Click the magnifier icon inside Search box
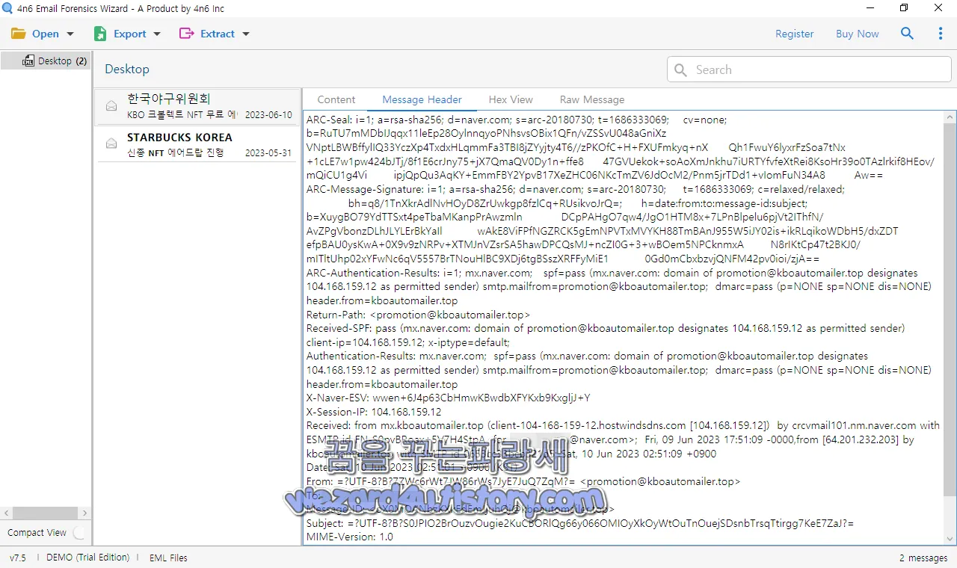This screenshot has width=957, height=568. pos(680,70)
